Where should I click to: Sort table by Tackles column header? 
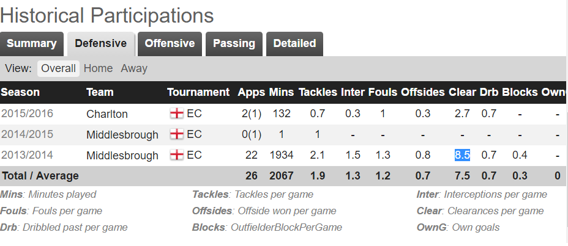(x=318, y=92)
